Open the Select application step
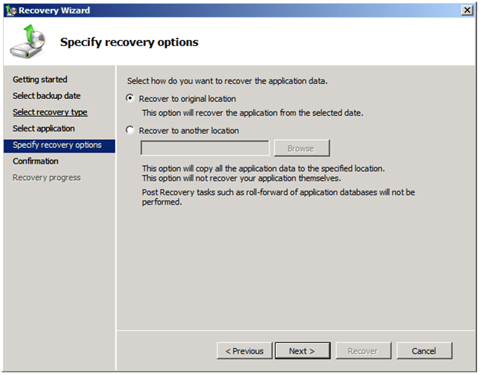Viewport: 480px width, 375px height. (44, 129)
